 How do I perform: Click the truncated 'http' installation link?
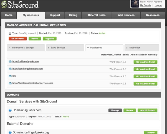click(14, 76)
